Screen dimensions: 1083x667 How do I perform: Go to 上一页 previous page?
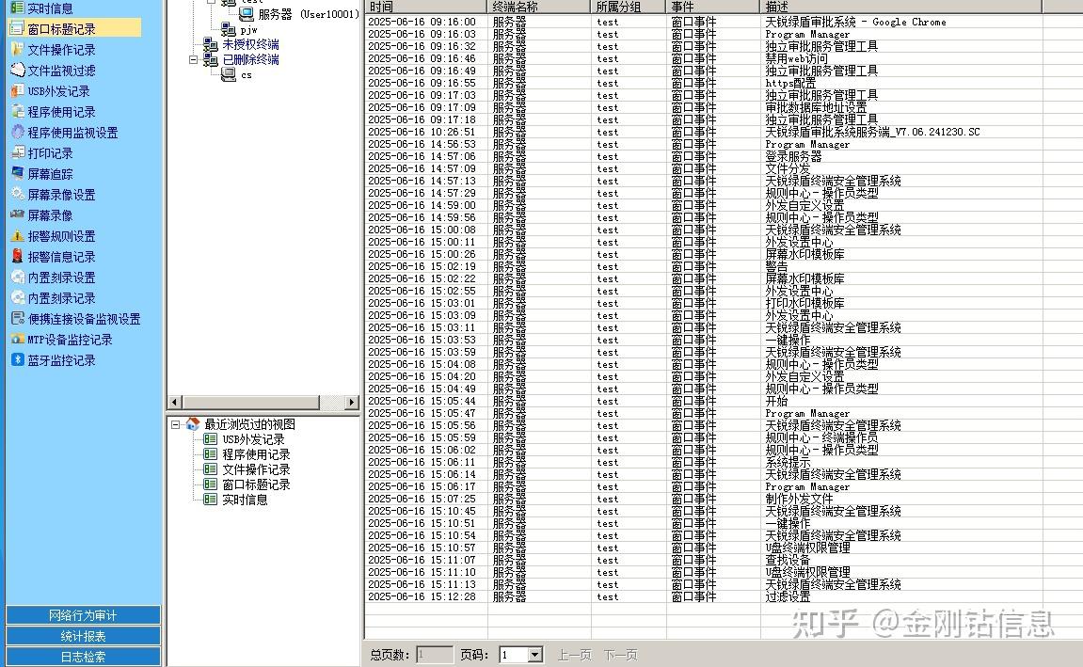pos(575,655)
